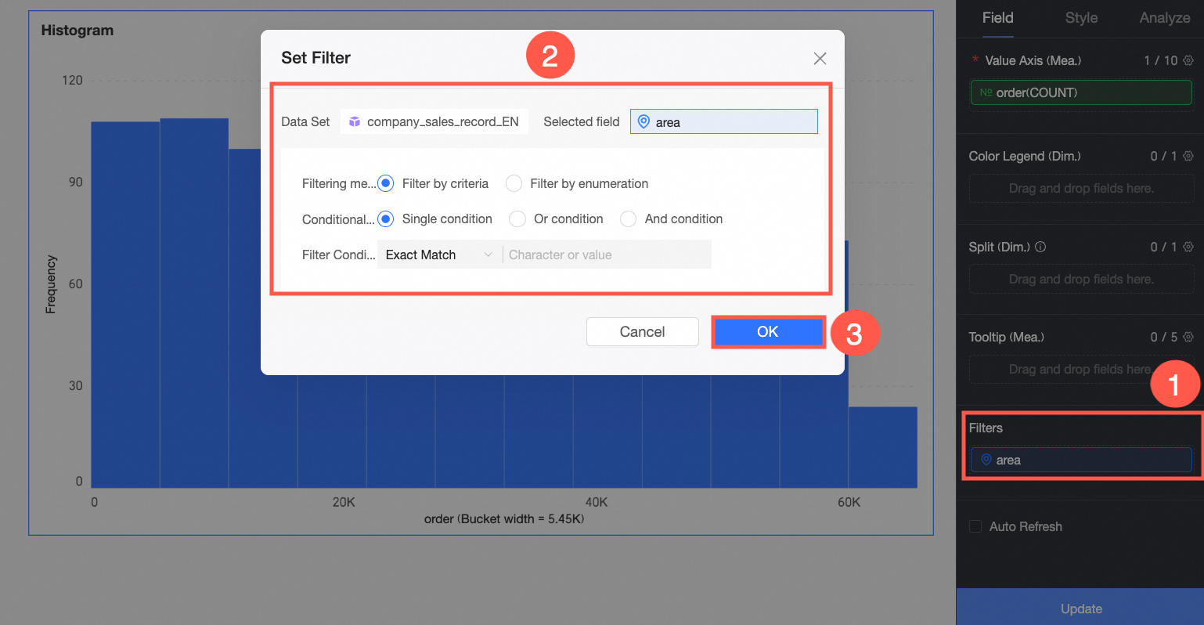Click the Character or value input
This screenshot has width=1204, height=625.
607,255
